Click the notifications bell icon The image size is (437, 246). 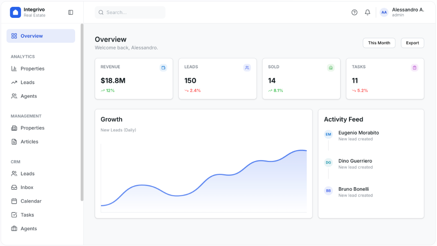pos(367,12)
